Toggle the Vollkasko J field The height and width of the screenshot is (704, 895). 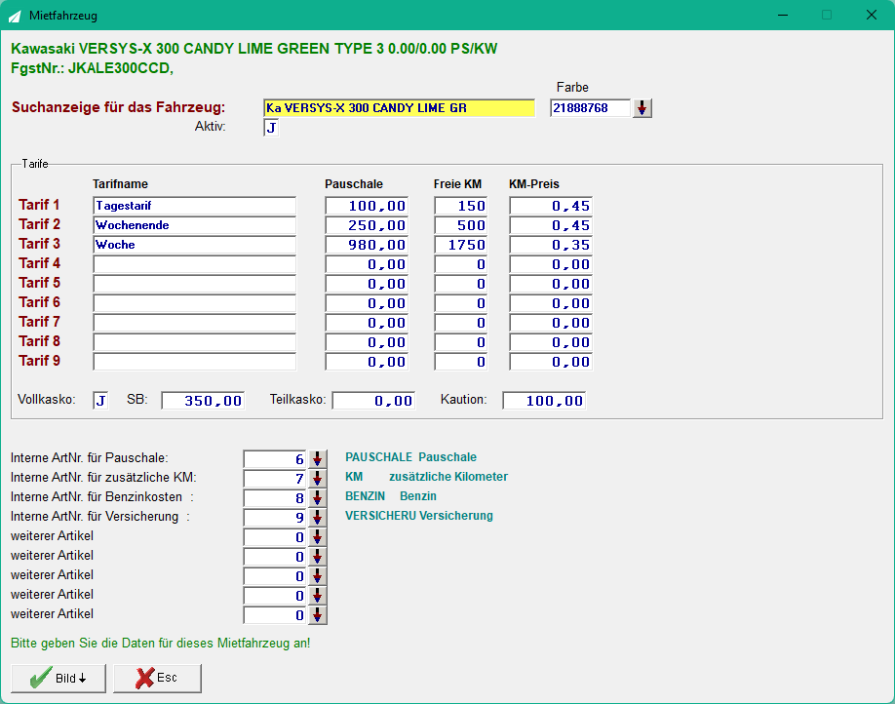[x=100, y=400]
